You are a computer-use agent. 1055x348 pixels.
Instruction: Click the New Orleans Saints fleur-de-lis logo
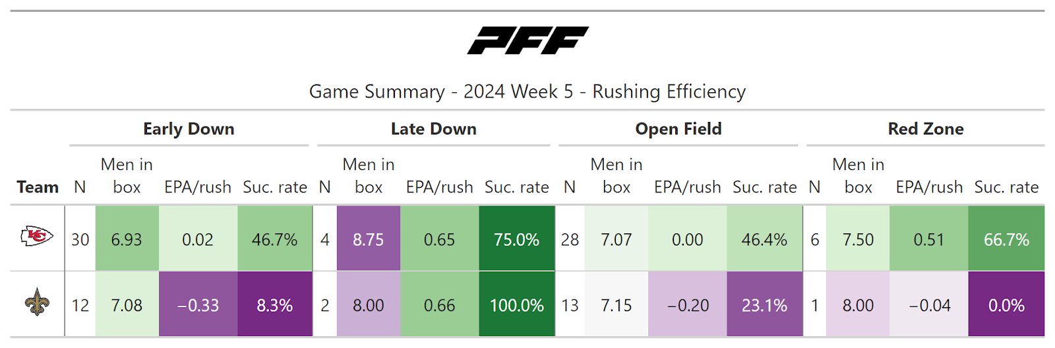click(37, 303)
